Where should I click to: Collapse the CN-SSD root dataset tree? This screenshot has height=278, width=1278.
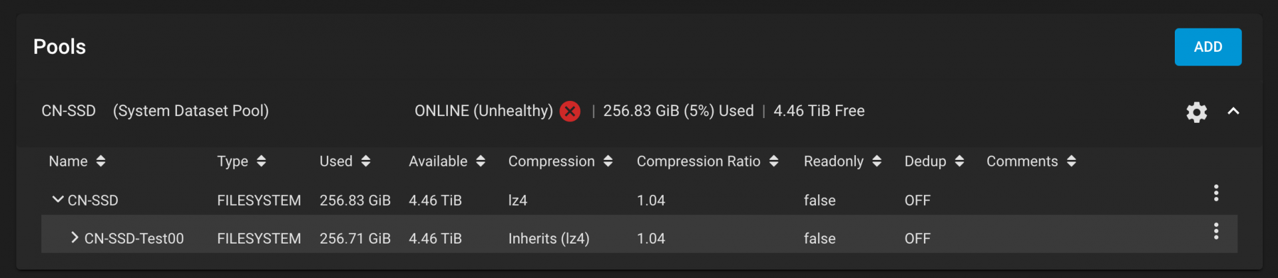pos(58,199)
